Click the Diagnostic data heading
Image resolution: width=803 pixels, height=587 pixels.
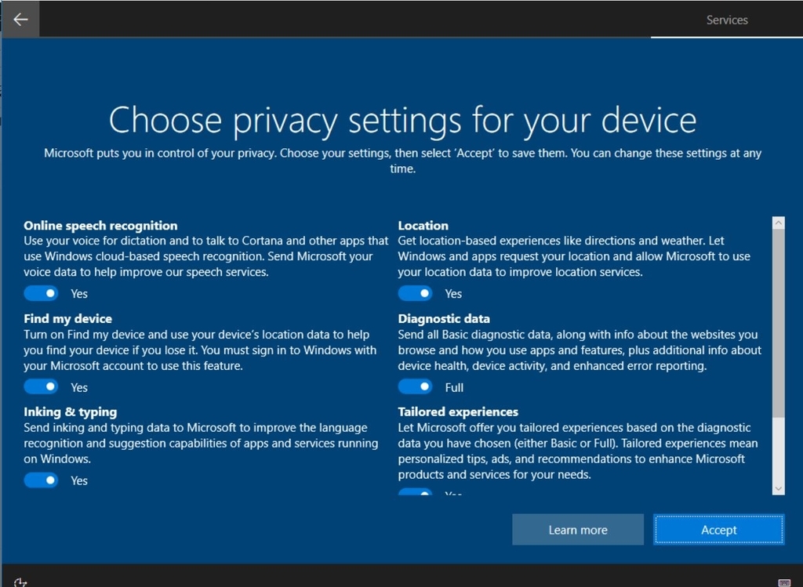coord(444,319)
